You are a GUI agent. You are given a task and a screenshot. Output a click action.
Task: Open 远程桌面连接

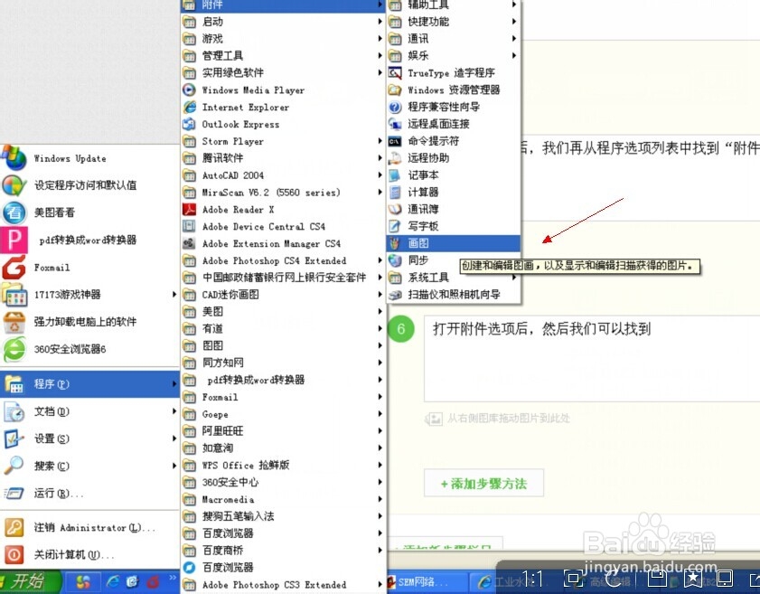tap(454, 124)
